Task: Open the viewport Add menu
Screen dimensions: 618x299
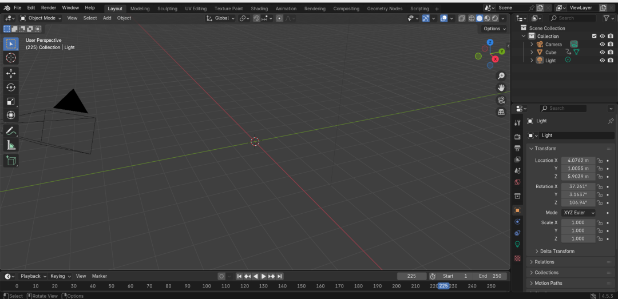Action: [107, 18]
